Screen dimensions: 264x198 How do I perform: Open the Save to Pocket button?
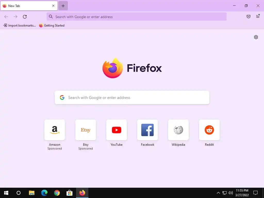point(249,16)
